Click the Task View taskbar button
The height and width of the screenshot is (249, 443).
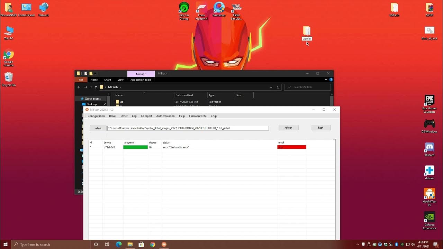pos(107,245)
